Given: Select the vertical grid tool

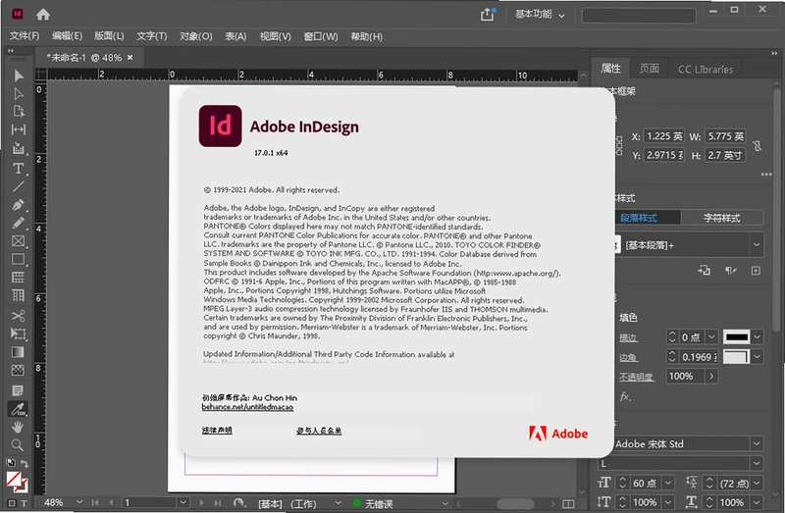Looking at the screenshot, I should click(19, 296).
